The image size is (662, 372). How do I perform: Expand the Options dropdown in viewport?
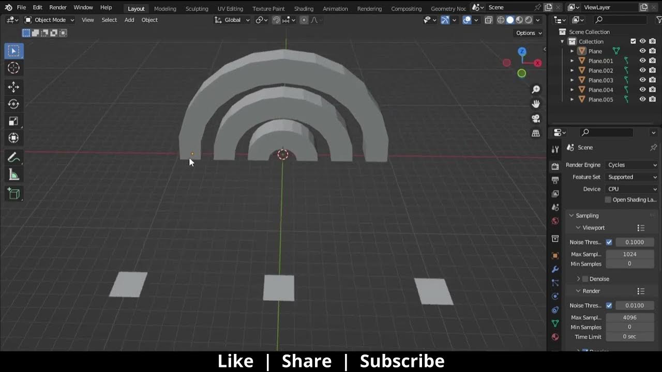click(529, 33)
